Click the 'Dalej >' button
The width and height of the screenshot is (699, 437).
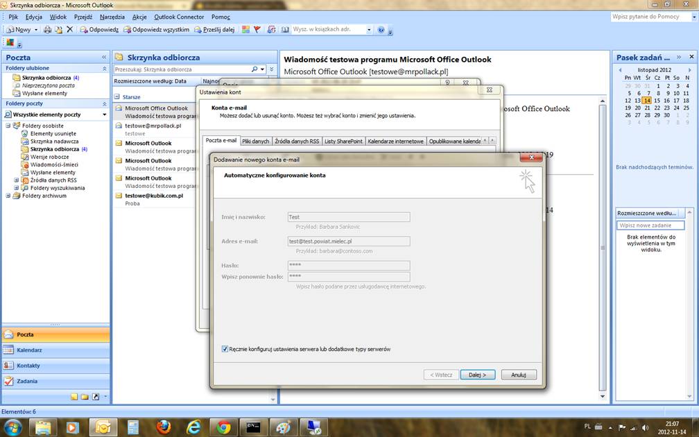click(477, 375)
